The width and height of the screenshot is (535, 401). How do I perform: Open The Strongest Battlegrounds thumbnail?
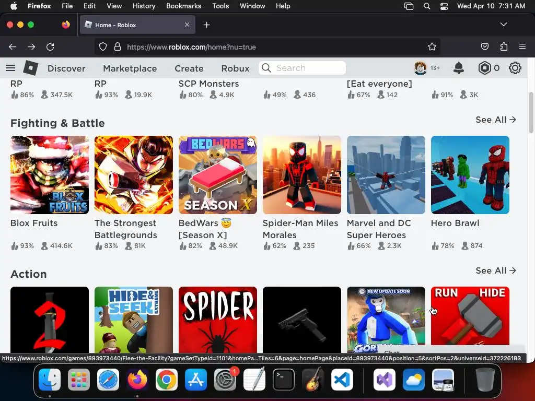(x=133, y=175)
